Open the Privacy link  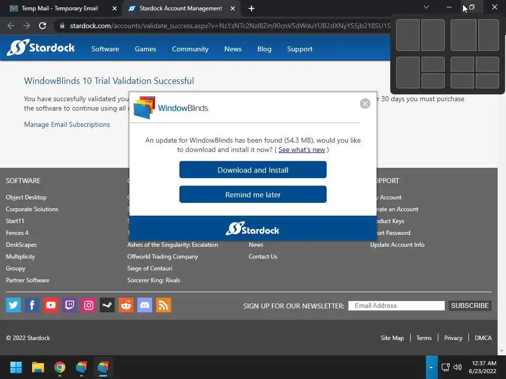[x=453, y=338]
